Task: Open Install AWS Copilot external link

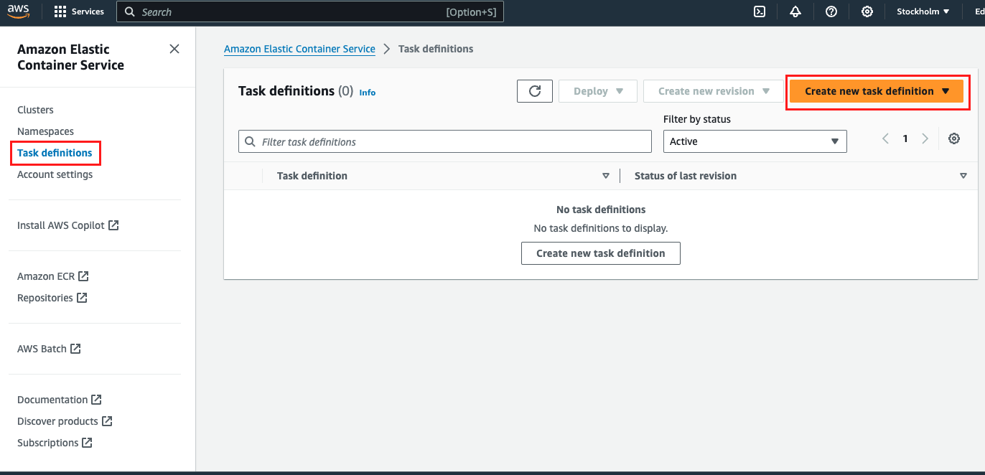Action: coord(67,225)
